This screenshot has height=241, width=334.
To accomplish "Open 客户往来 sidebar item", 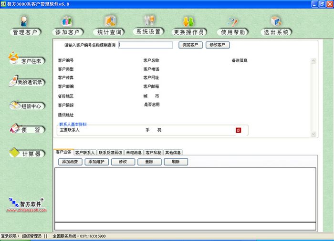I will [27, 59].
